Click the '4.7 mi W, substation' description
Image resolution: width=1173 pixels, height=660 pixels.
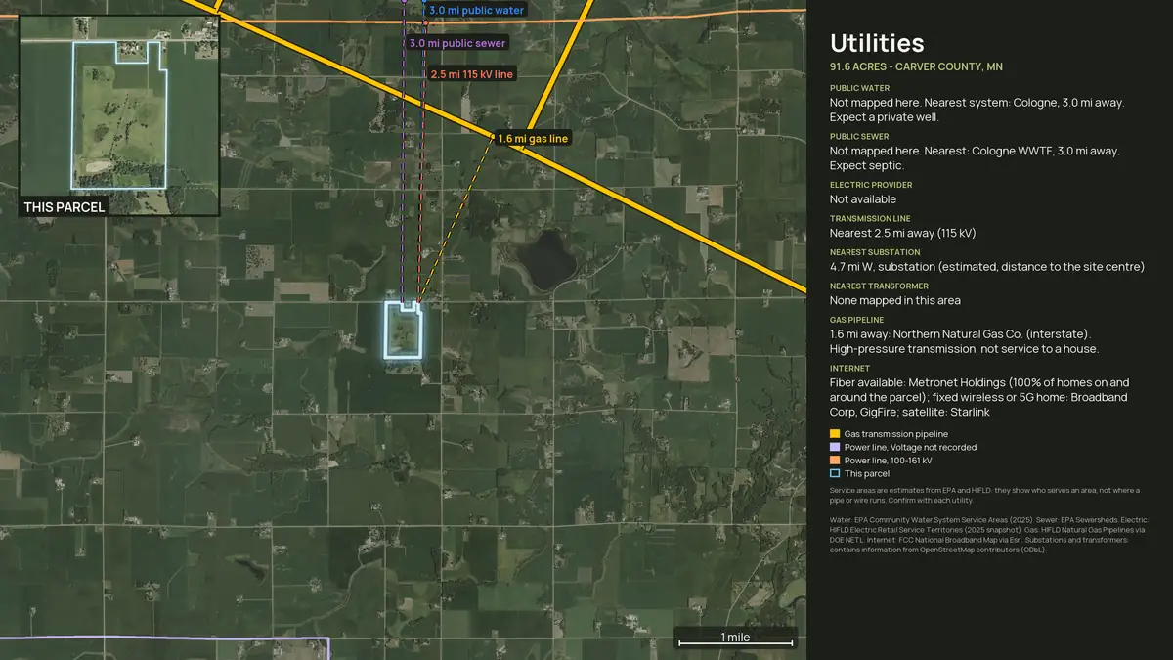(986, 267)
